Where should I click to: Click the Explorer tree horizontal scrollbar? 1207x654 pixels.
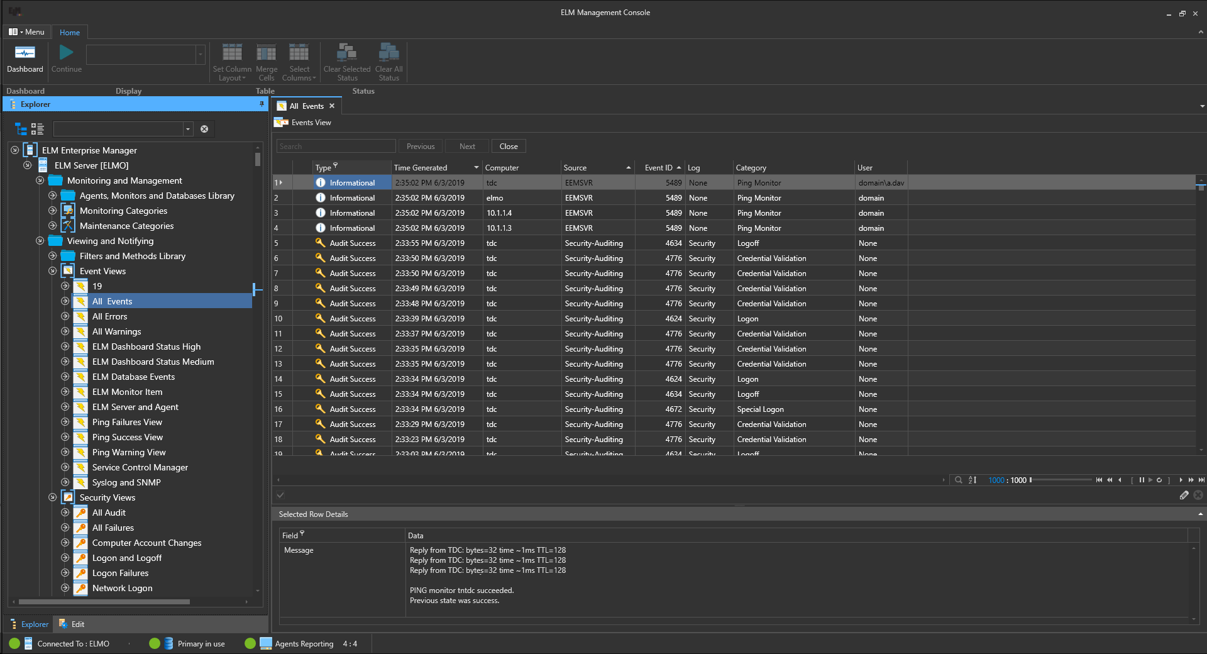[x=104, y=602]
